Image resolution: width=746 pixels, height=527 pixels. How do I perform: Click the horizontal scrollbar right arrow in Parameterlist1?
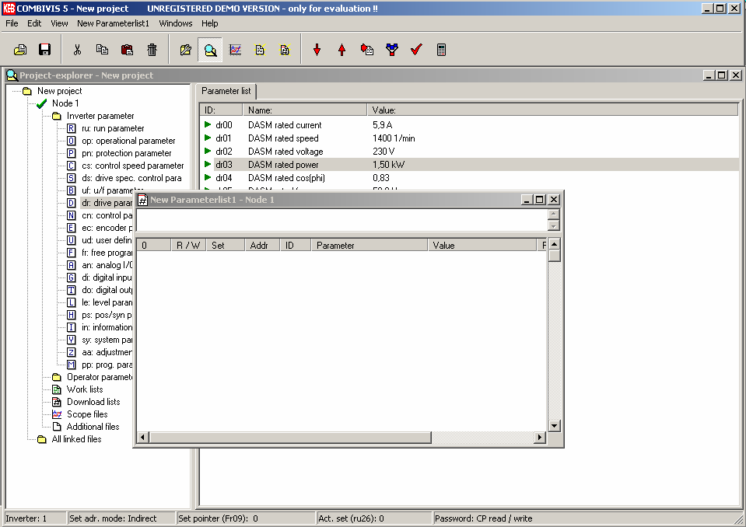coord(540,437)
